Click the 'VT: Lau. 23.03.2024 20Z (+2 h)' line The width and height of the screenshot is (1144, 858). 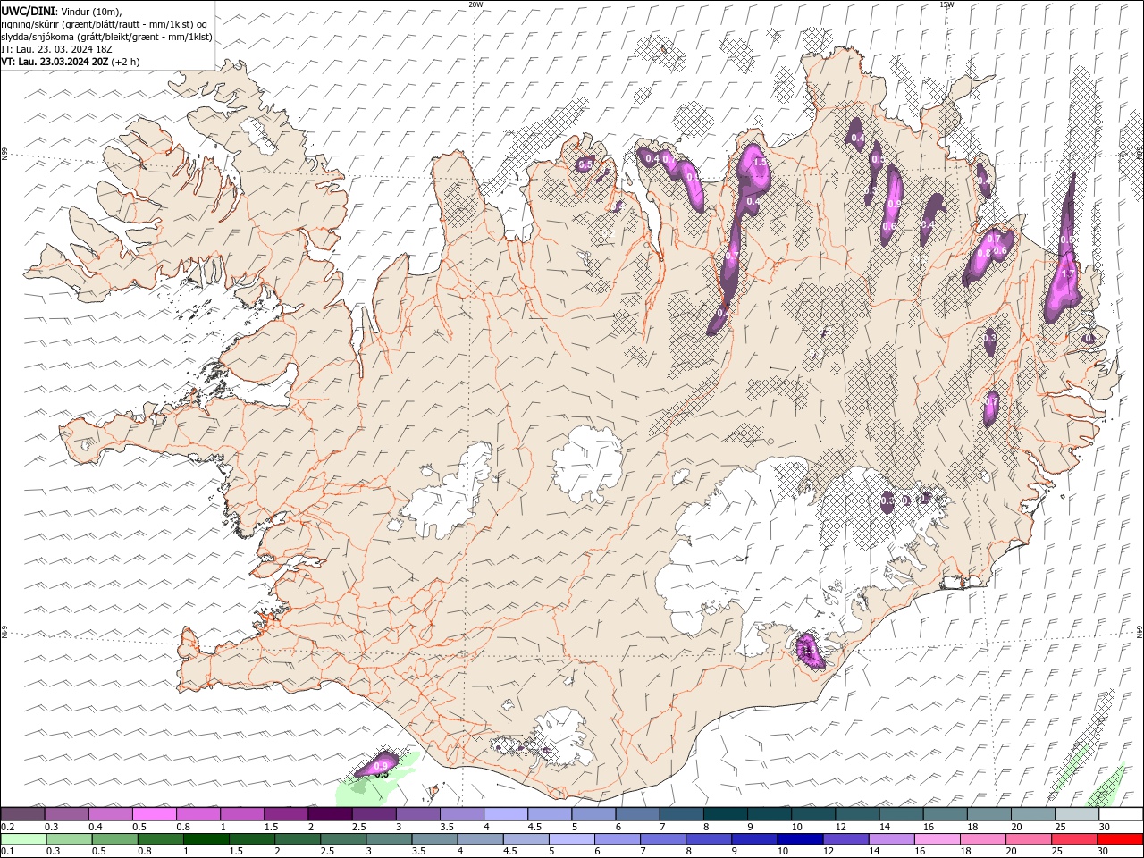point(70,62)
